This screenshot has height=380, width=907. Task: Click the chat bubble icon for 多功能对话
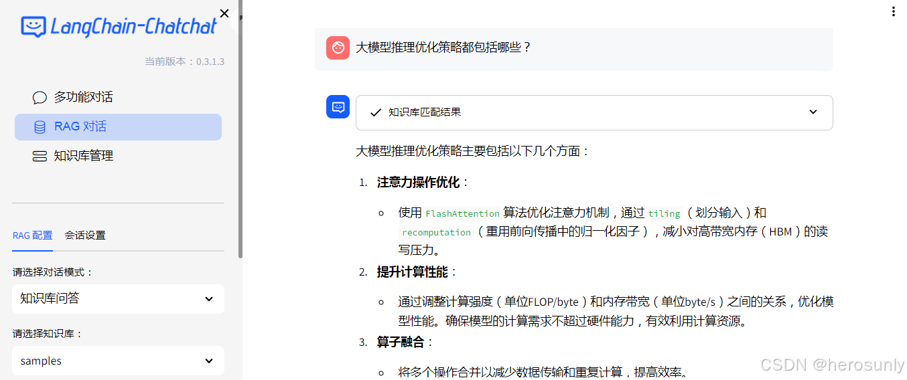[40, 98]
